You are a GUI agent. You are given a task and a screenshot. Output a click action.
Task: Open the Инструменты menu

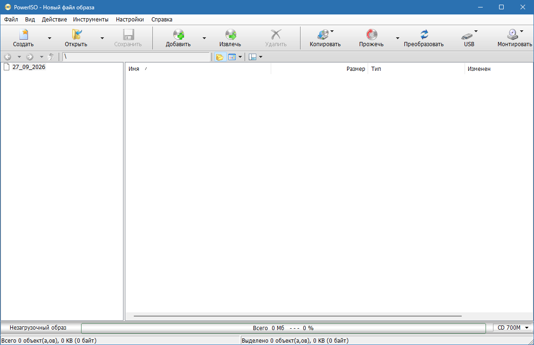[x=90, y=20]
